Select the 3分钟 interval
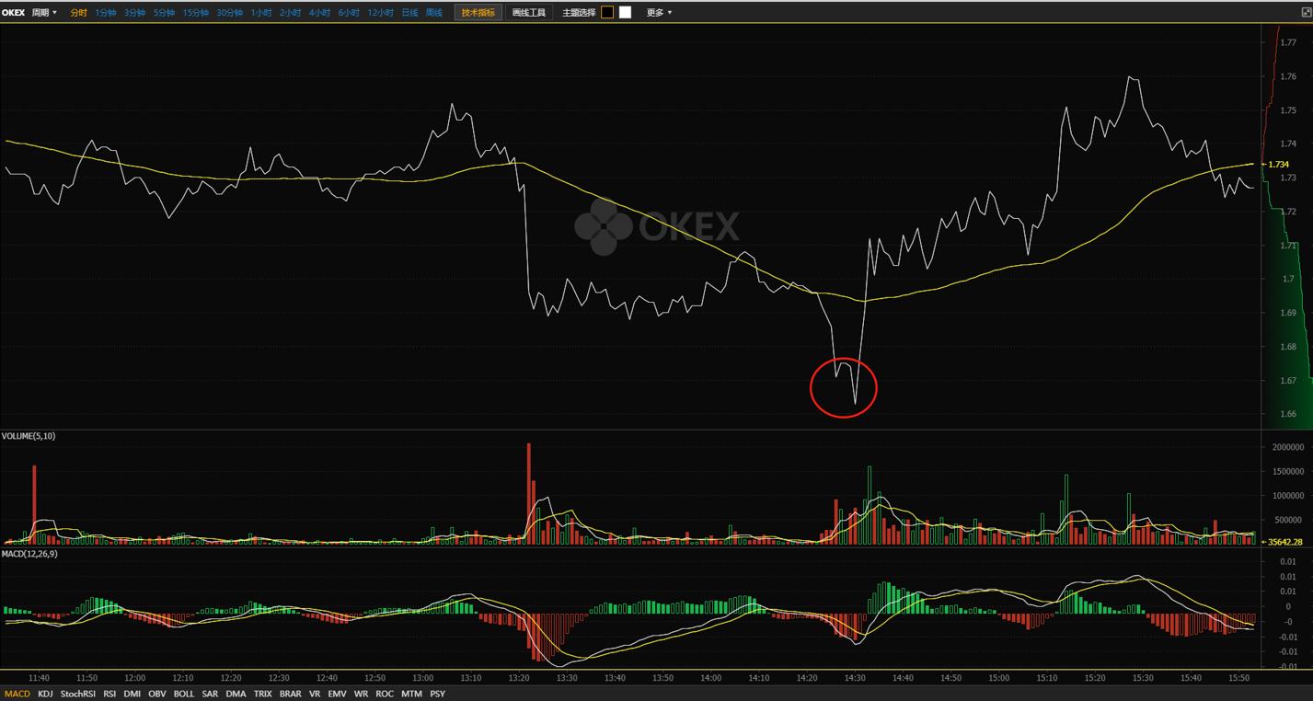This screenshot has height=701, width=1313. click(x=135, y=13)
